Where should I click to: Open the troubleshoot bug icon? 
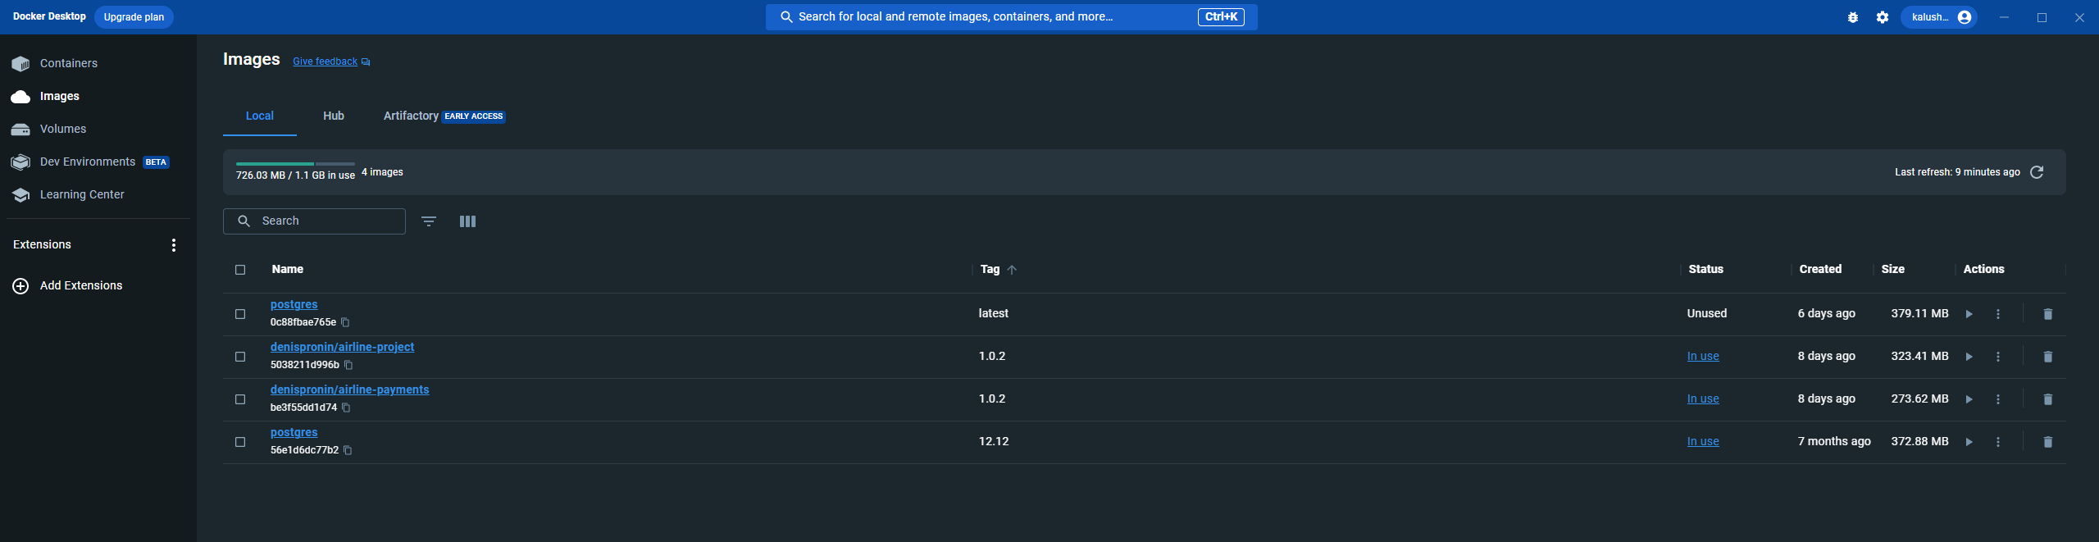click(x=1853, y=17)
